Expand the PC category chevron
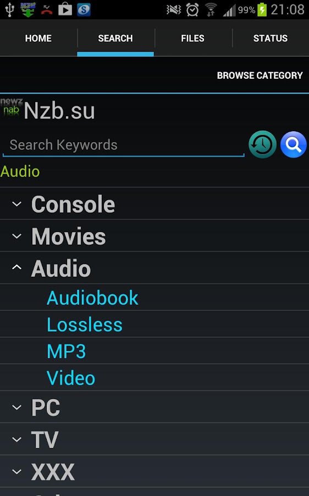The width and height of the screenshot is (309, 496). (x=16, y=407)
